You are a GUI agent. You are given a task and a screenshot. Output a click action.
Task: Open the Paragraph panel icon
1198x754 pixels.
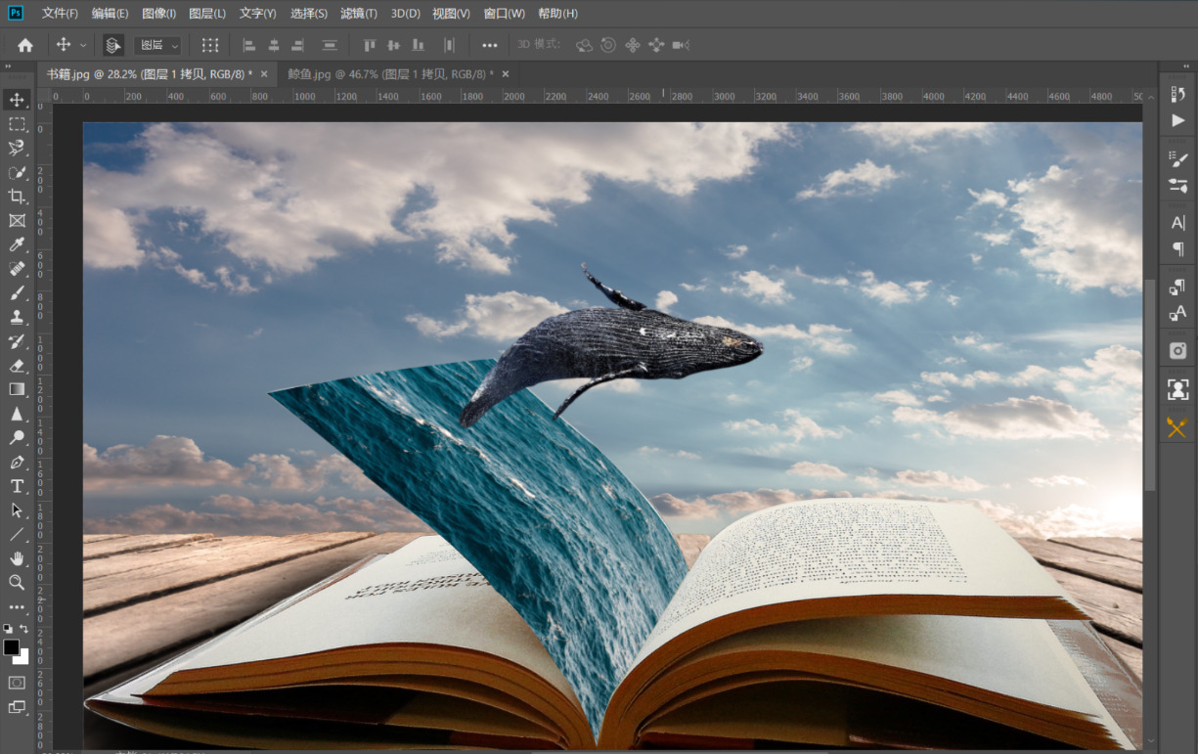pos(1177,248)
